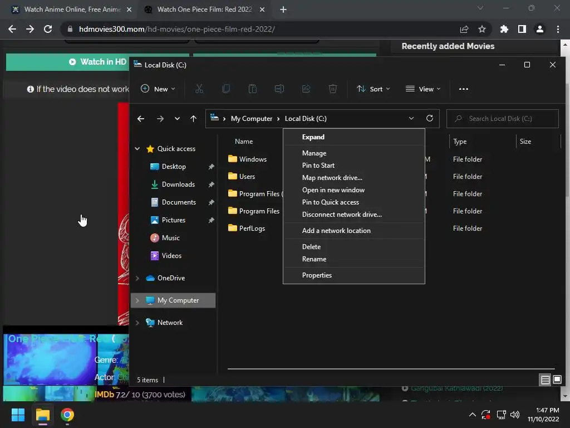Select Downloads in Quick access
Viewport: 570px width, 428px height.
tap(178, 184)
